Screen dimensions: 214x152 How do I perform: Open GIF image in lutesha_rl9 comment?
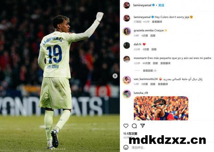[x=161, y=108]
